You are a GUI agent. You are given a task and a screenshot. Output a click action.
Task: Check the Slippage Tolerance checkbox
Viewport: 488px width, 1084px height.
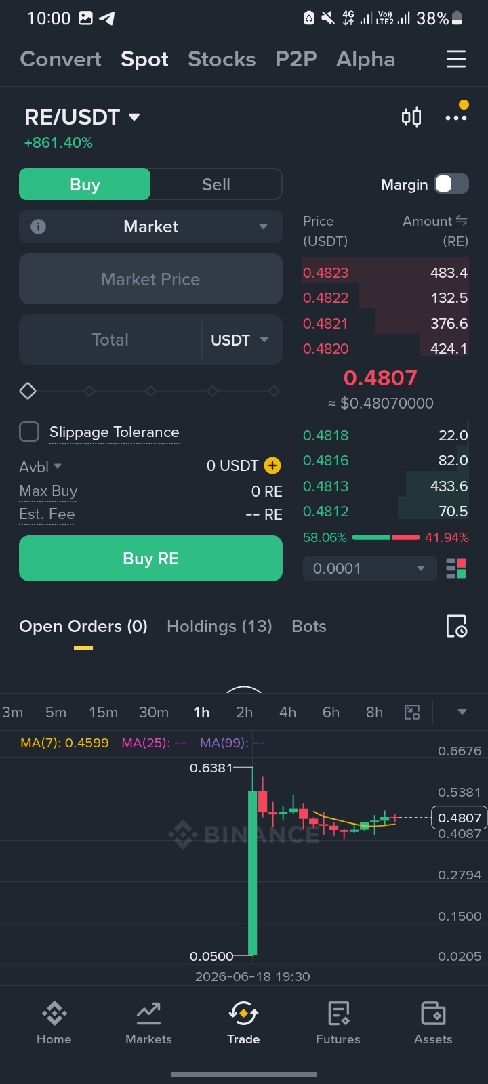click(x=29, y=432)
